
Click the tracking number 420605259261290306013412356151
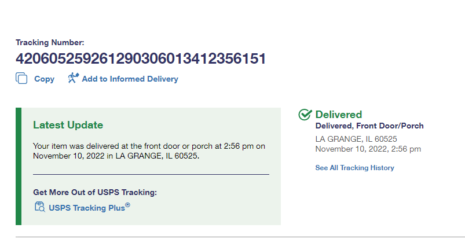141,58
